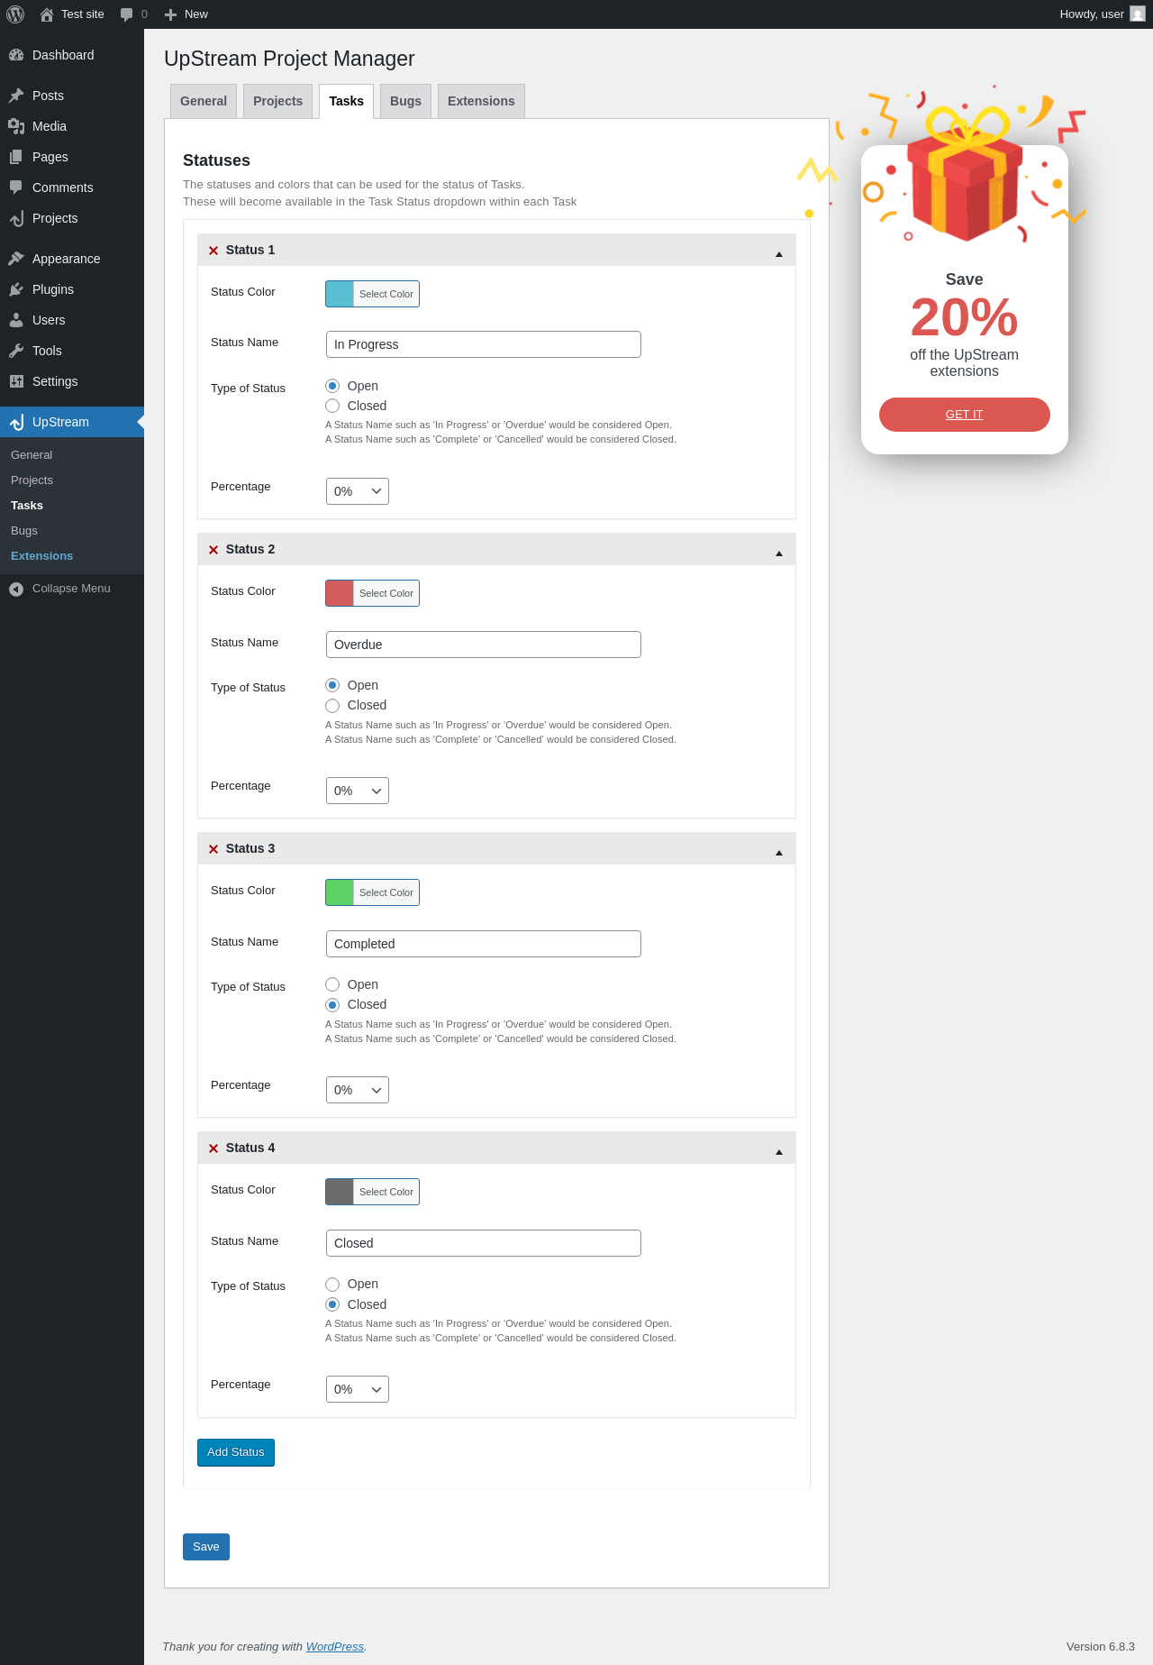Image resolution: width=1153 pixels, height=1665 pixels.
Task: Open Bugs in UpStream submenu
Action: pos(24,531)
